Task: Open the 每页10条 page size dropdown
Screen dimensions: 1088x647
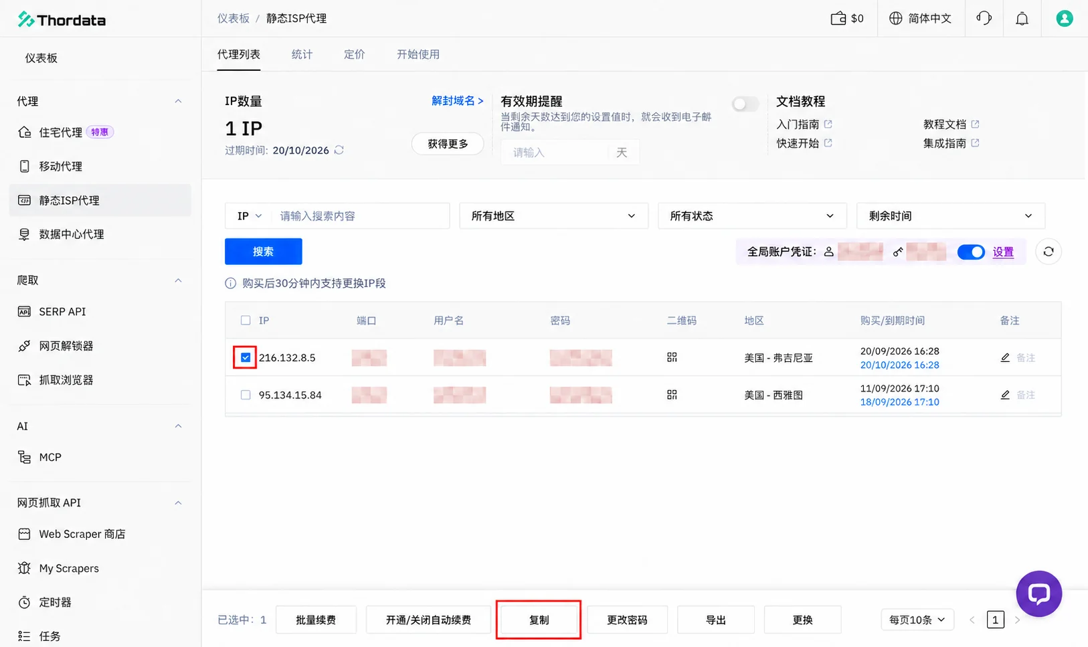Action: [917, 620]
